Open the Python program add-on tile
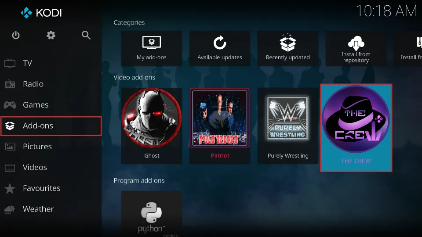 click(152, 214)
